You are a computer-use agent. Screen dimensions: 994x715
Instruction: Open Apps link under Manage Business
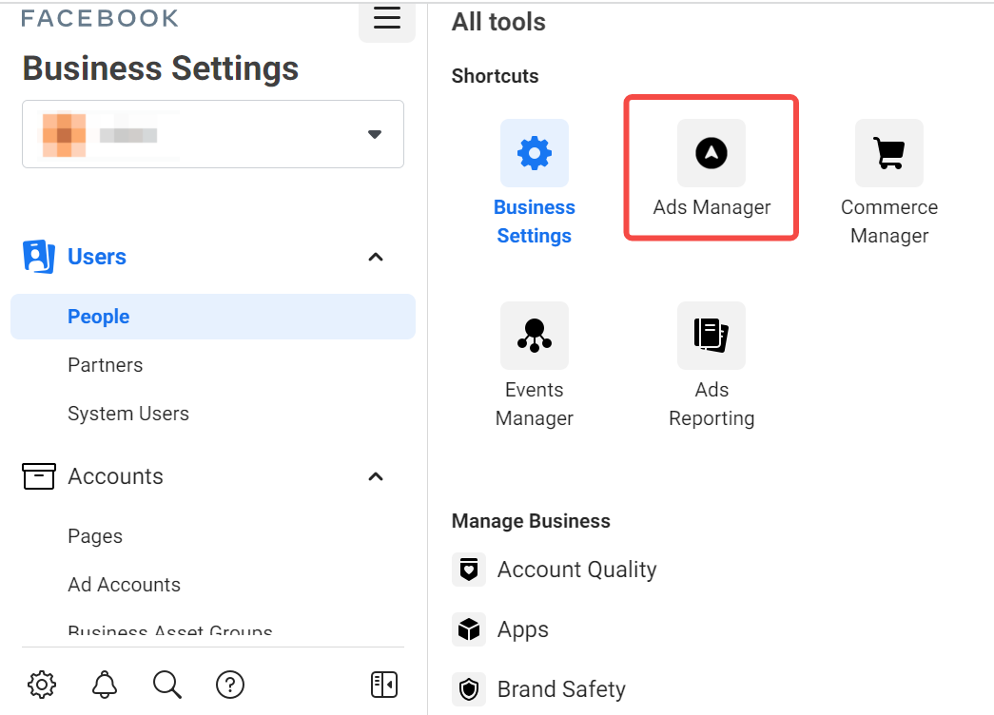point(523,629)
